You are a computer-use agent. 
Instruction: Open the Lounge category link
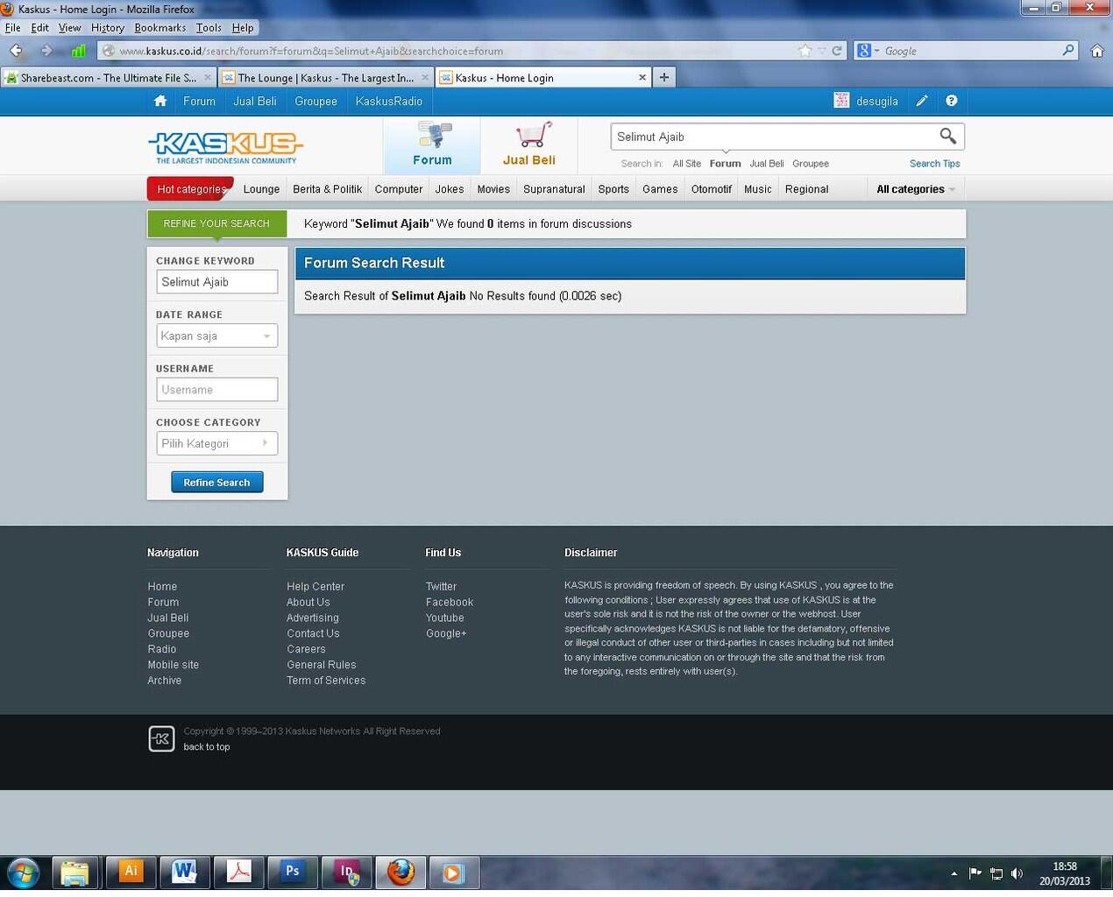[261, 189]
